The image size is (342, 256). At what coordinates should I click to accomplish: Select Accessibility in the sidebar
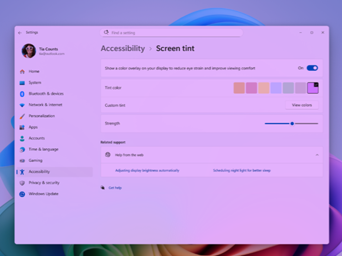pyautogui.click(x=55, y=172)
